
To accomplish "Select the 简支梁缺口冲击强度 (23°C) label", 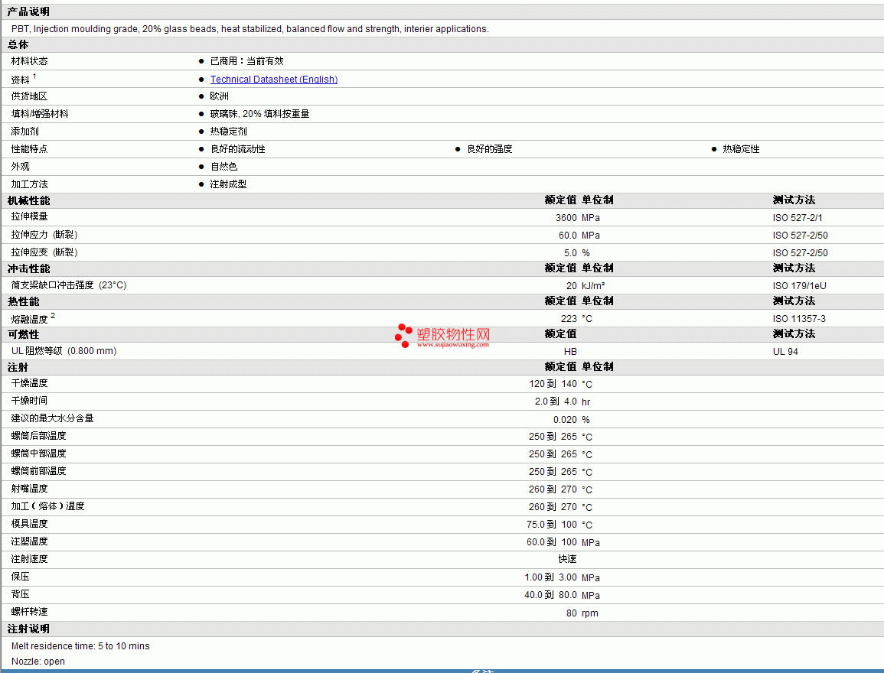I will (x=69, y=285).
